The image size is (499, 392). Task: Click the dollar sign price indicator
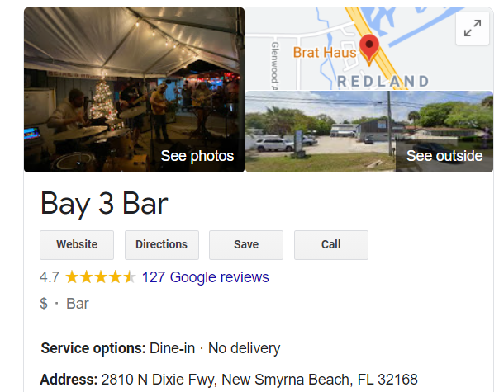[44, 304]
